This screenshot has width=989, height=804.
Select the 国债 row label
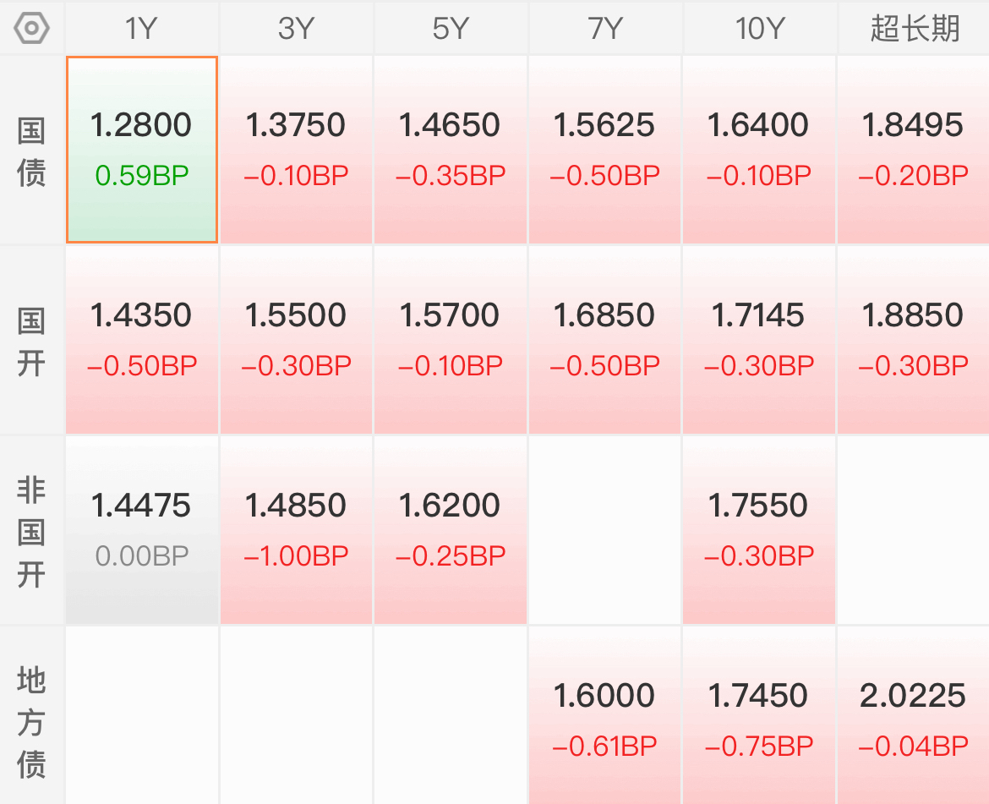[x=32, y=152]
